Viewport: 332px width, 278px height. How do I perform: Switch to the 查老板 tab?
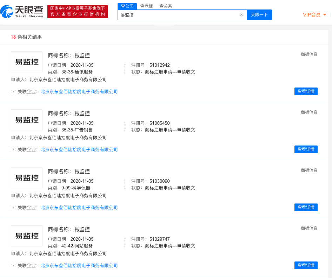coord(146,6)
